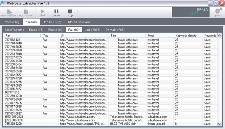Select fax number 787-817-5668

(13, 106)
